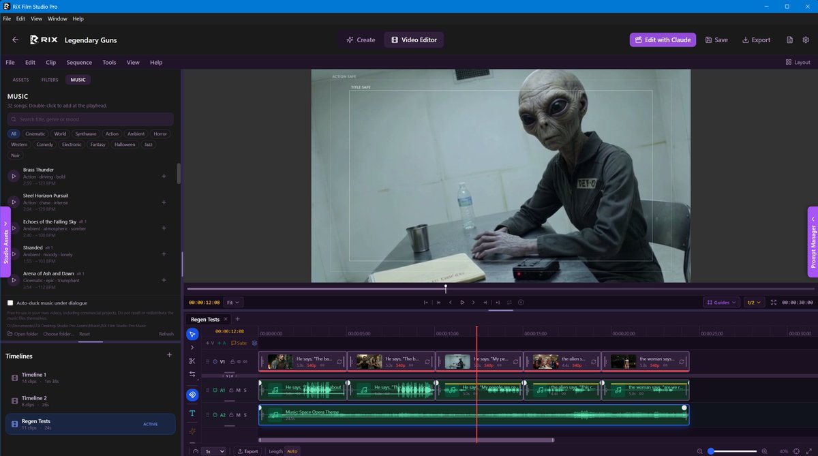The image size is (818, 456).
Task: Zoom in the timeline with plus magnifier
Action: click(x=764, y=451)
